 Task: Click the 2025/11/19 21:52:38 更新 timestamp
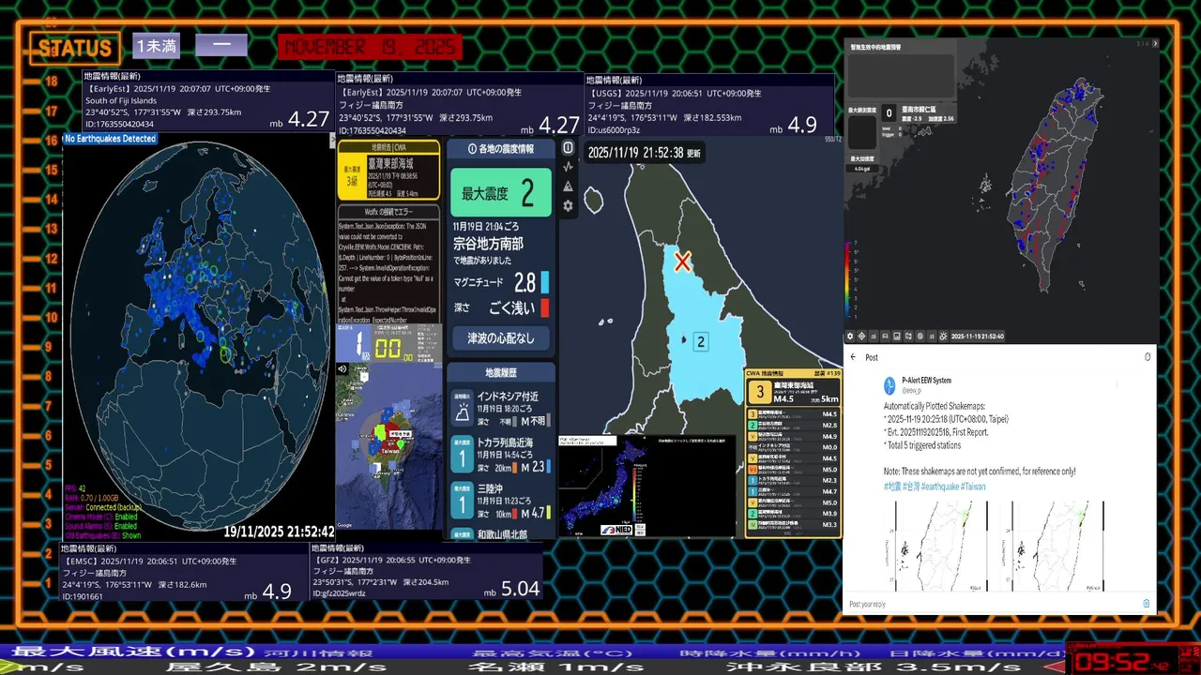coord(644,153)
